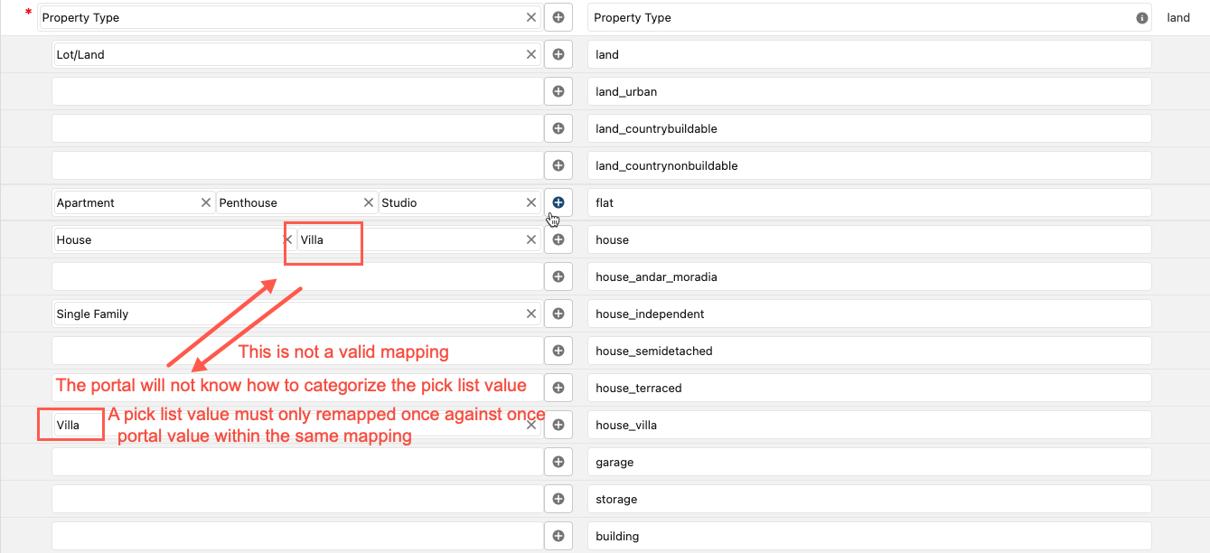This screenshot has width=1210, height=553.
Task: Add a value to the storage row
Action: pos(558,498)
